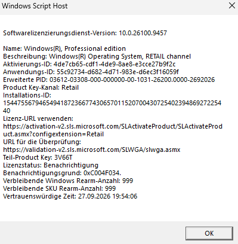Close the Windows Script Host dialog
Viewport: 238px width, 244px height.
point(232,5)
